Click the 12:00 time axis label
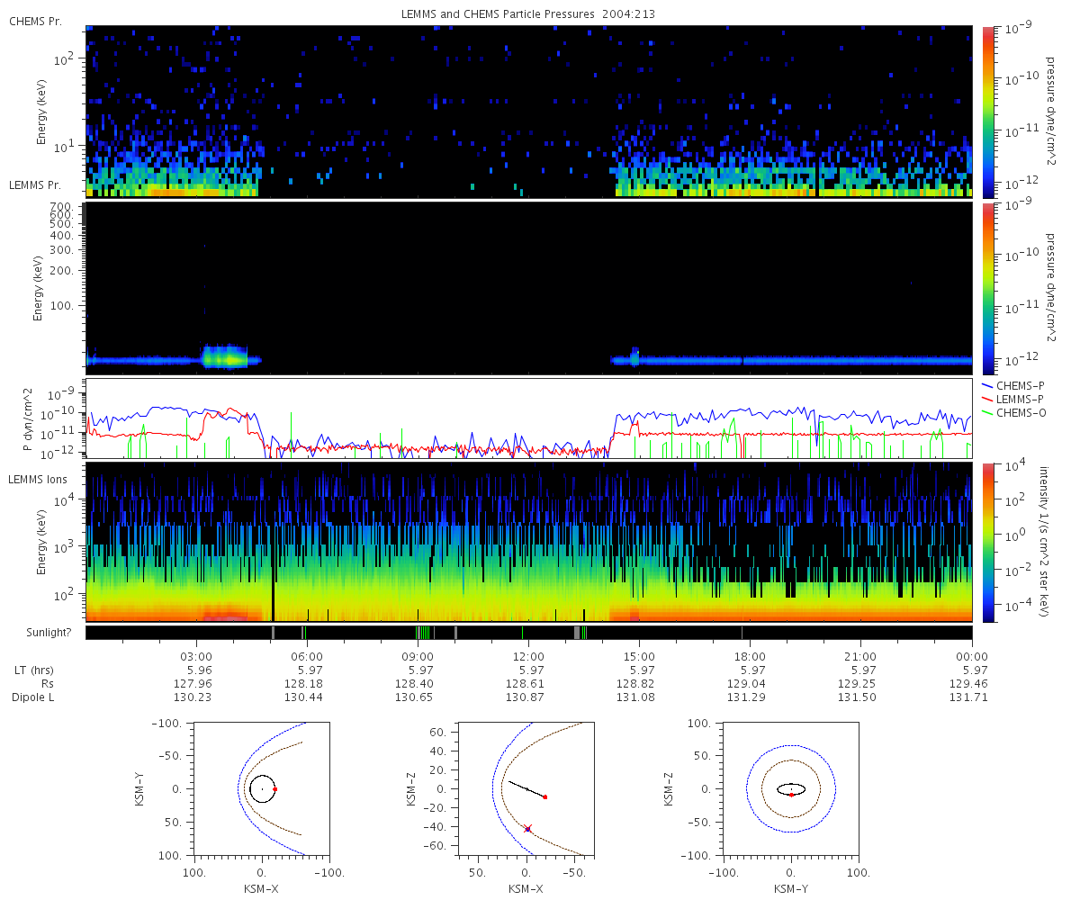 pyautogui.click(x=527, y=656)
